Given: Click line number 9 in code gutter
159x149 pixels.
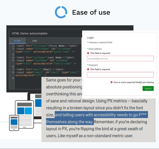Looking at the screenshot, I should (x=13, y=78).
